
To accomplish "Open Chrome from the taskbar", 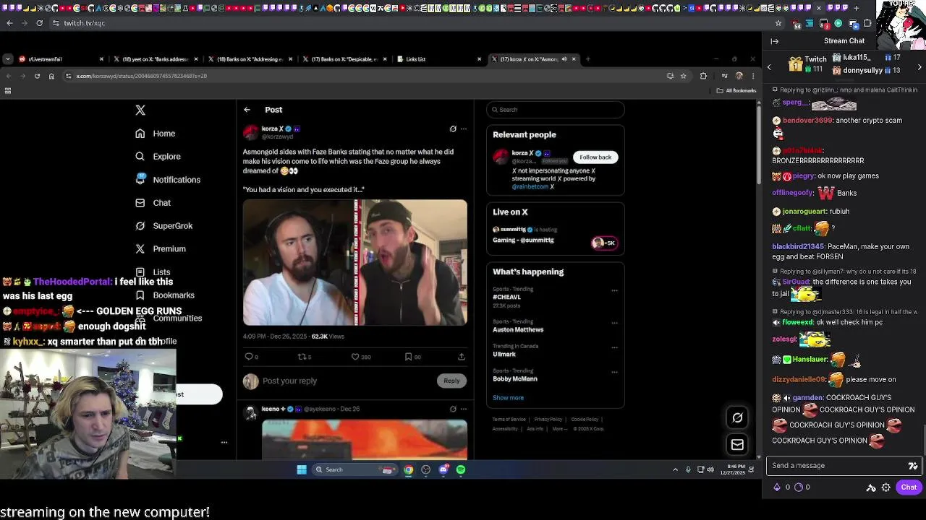I will [x=409, y=470].
